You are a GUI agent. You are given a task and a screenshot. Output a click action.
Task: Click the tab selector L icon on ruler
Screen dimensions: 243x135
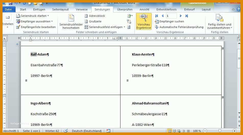[5, 38]
